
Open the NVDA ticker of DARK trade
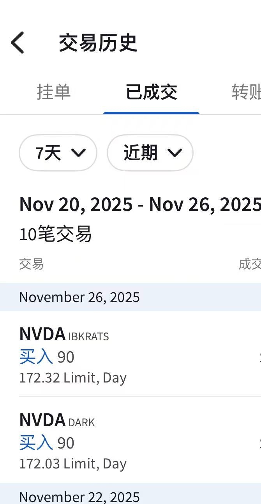42,420
